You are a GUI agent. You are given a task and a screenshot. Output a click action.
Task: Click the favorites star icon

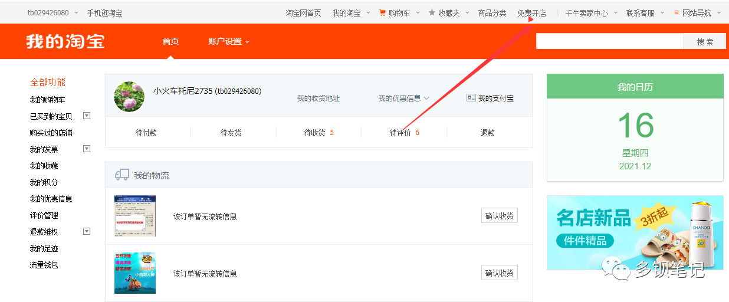coord(432,12)
